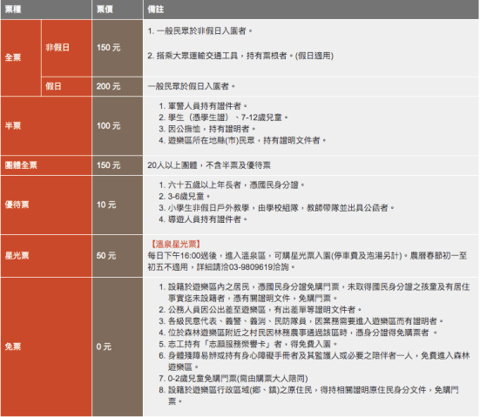
Task: Click the 0 元 price cell
Action: (x=118, y=346)
